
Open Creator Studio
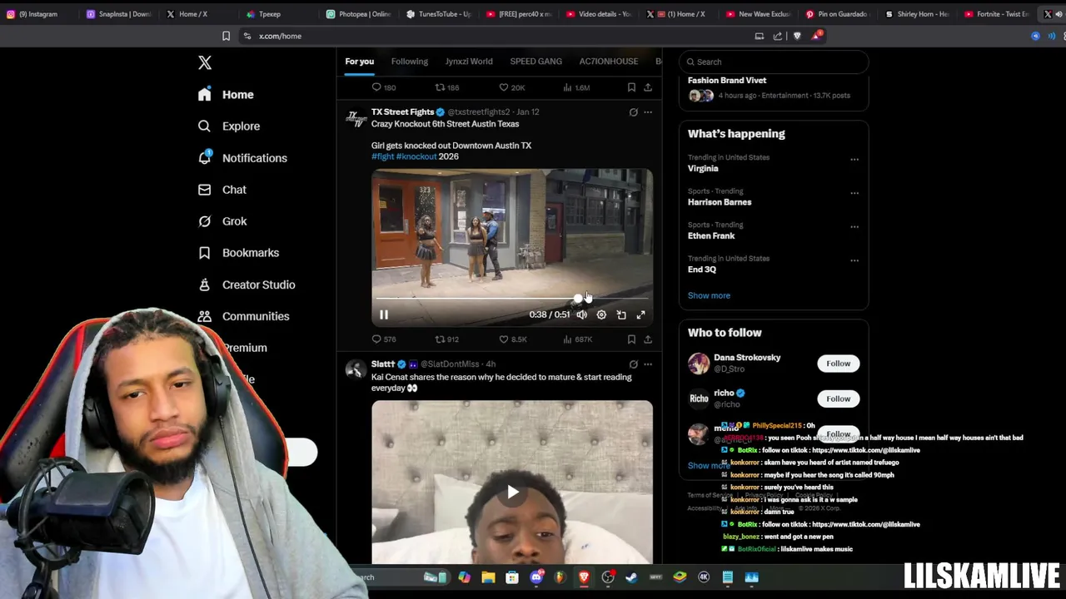point(247,285)
